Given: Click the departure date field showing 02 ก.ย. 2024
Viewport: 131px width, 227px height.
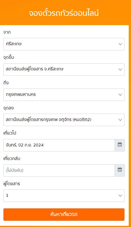Looking at the screenshot, I should (59, 145).
